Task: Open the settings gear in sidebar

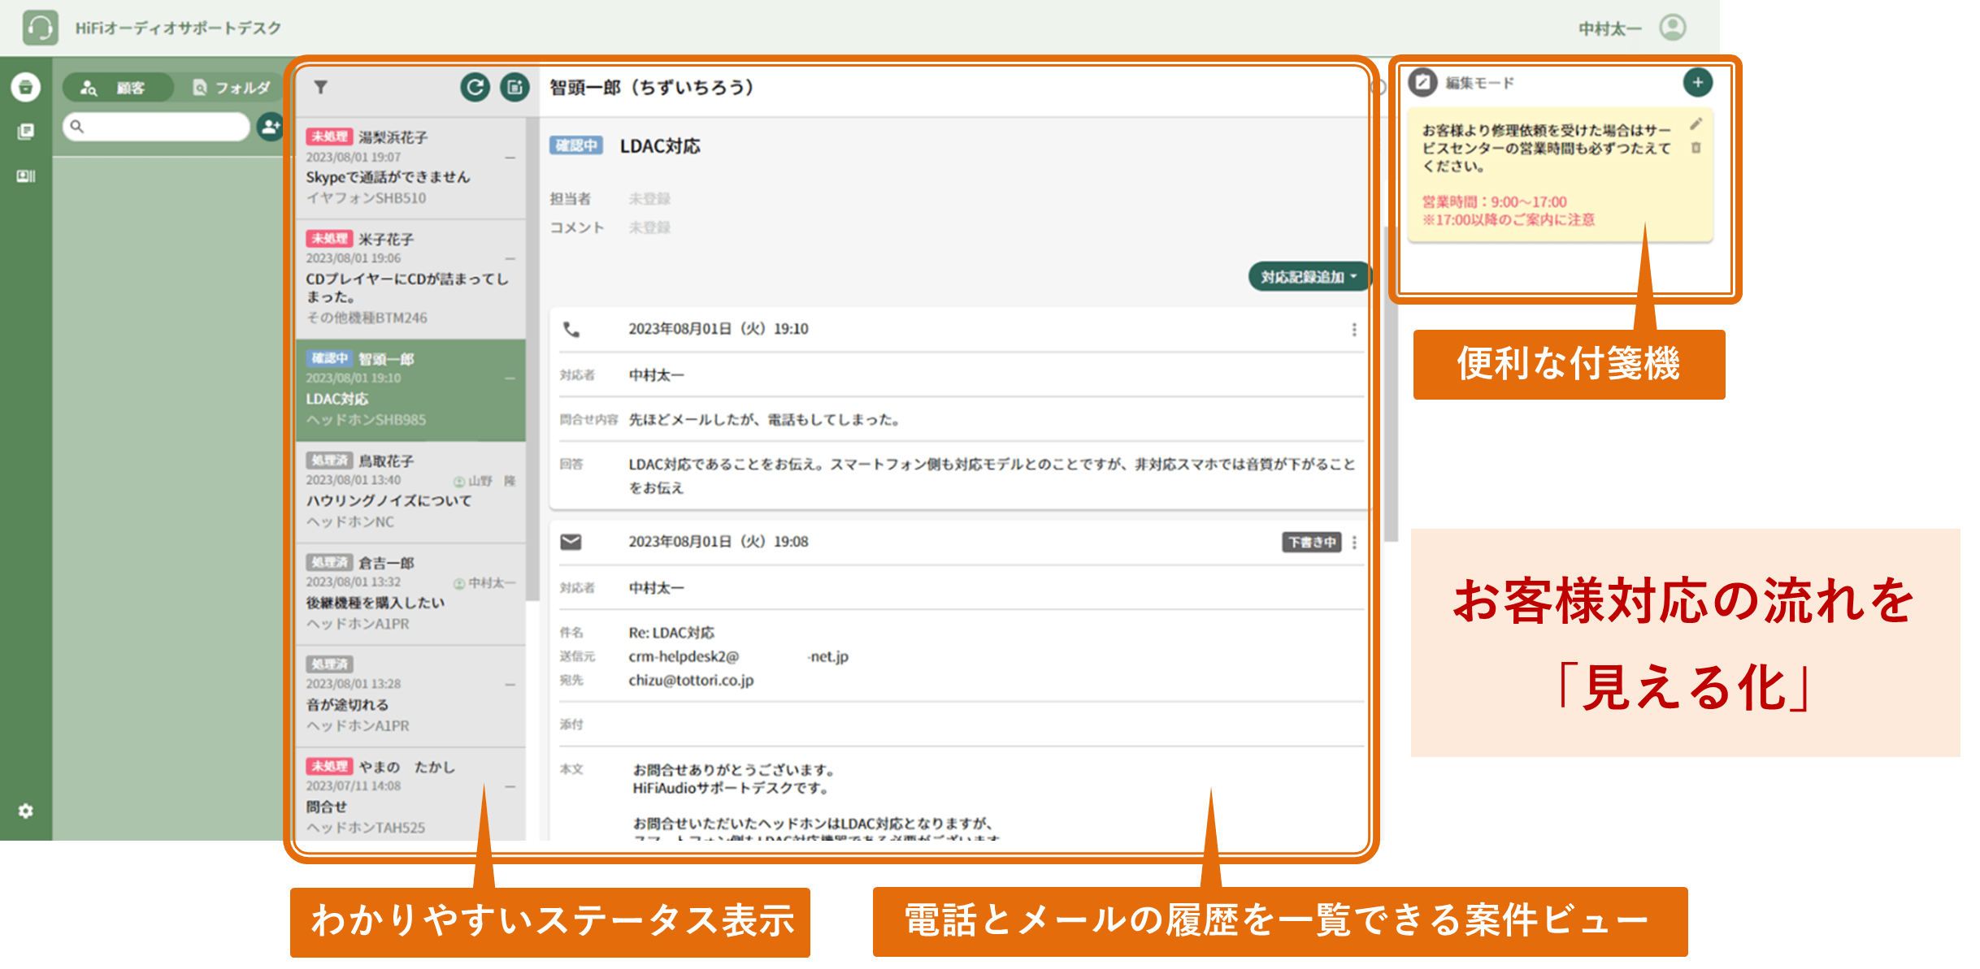Action: [26, 811]
